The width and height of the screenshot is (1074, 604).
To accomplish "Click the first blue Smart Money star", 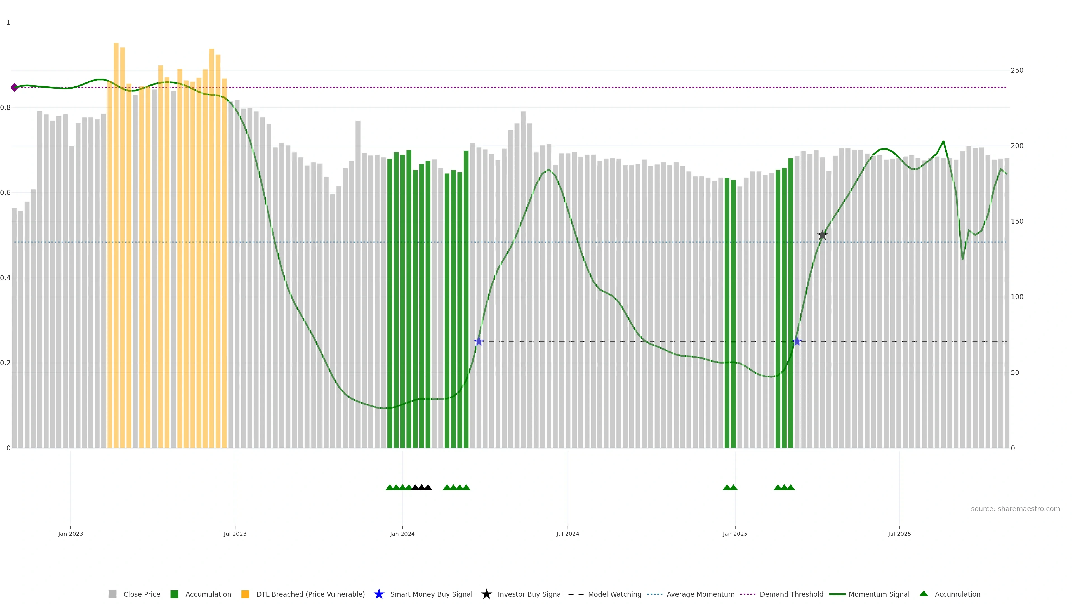I will coord(479,341).
